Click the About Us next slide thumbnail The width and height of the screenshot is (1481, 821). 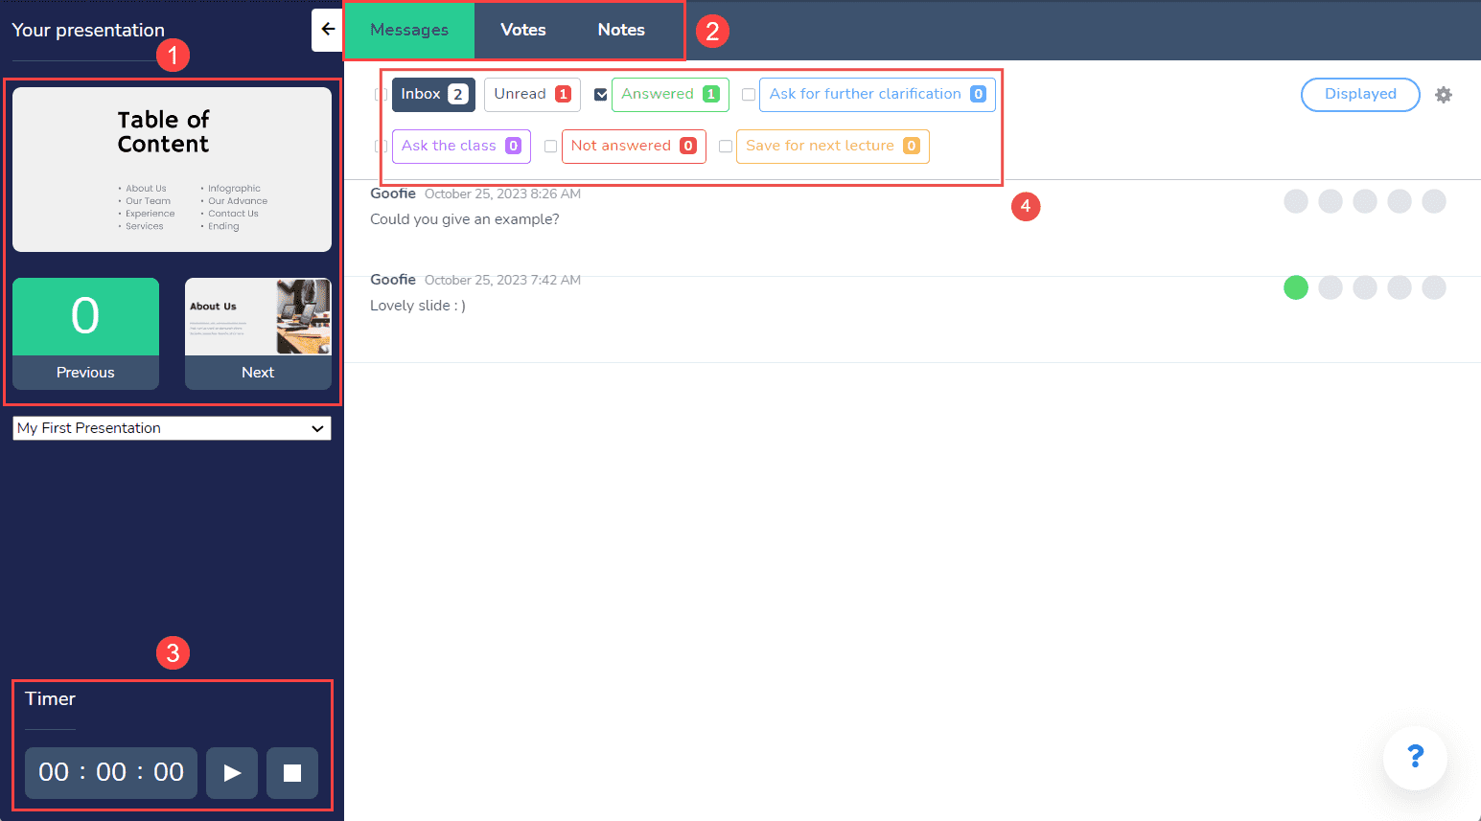pos(258,317)
